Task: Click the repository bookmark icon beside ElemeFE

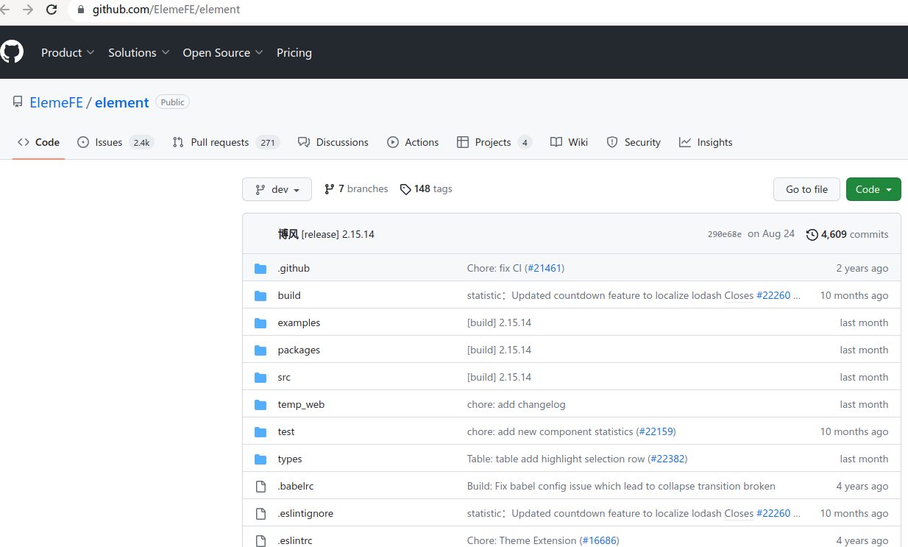Action: coord(18,102)
